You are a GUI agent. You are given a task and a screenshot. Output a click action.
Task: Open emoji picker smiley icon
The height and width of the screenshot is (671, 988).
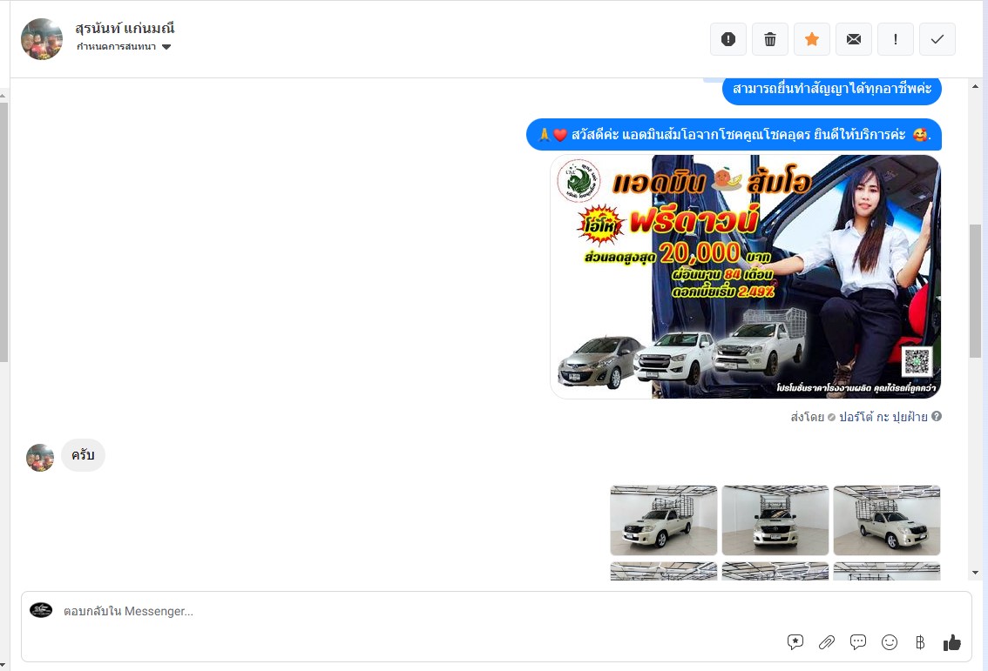[889, 642]
